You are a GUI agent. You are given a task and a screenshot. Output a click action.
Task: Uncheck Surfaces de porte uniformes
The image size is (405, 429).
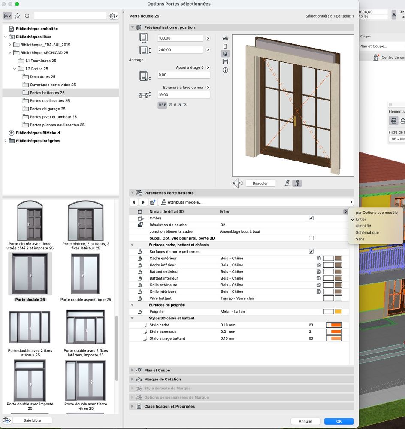click(x=311, y=252)
